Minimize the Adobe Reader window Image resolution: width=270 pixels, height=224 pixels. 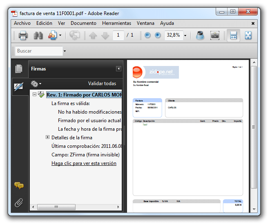[222, 12]
